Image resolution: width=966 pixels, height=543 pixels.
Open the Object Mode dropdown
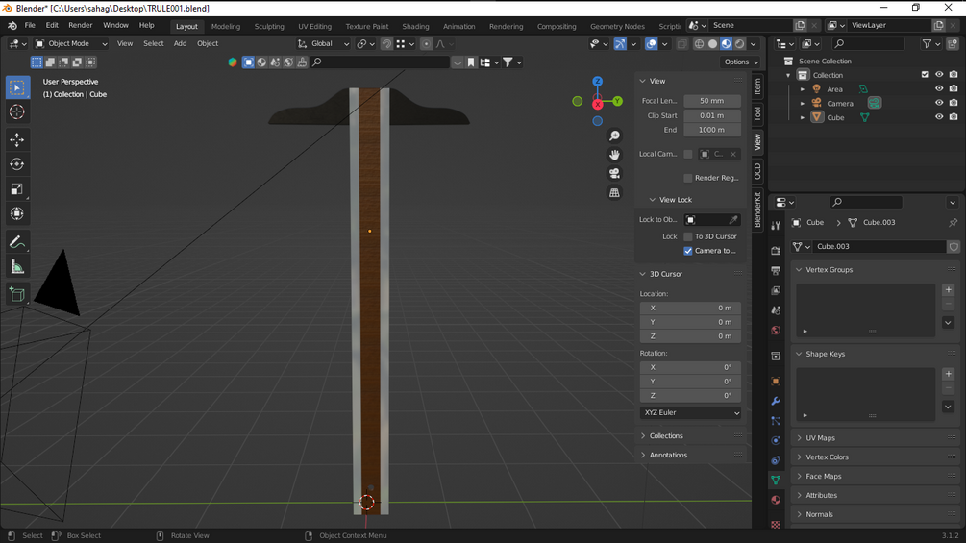tap(71, 43)
